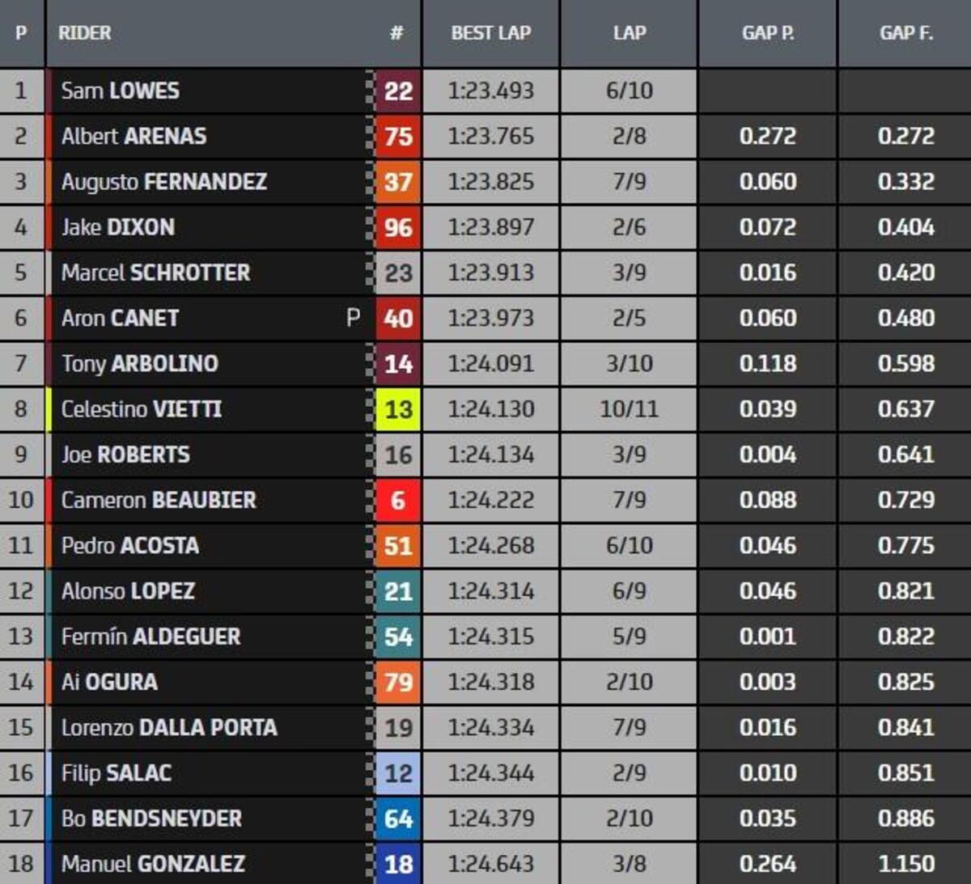Click Filip Salac's light blue number 12 badge

398,773
